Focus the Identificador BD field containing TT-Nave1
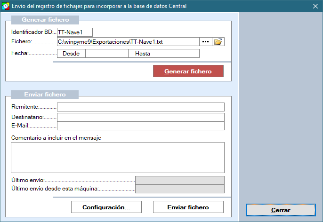Viewport: 323px width, 222px height. point(75,32)
